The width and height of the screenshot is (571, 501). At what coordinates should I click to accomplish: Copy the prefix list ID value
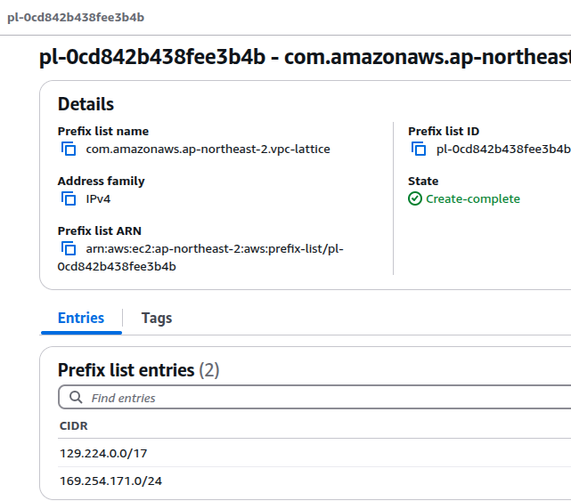pyautogui.click(x=419, y=149)
